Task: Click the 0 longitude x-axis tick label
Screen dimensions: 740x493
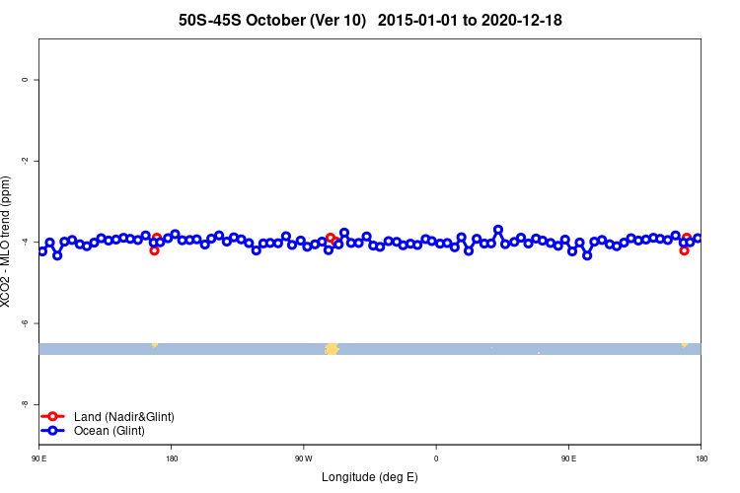Action: (436, 458)
